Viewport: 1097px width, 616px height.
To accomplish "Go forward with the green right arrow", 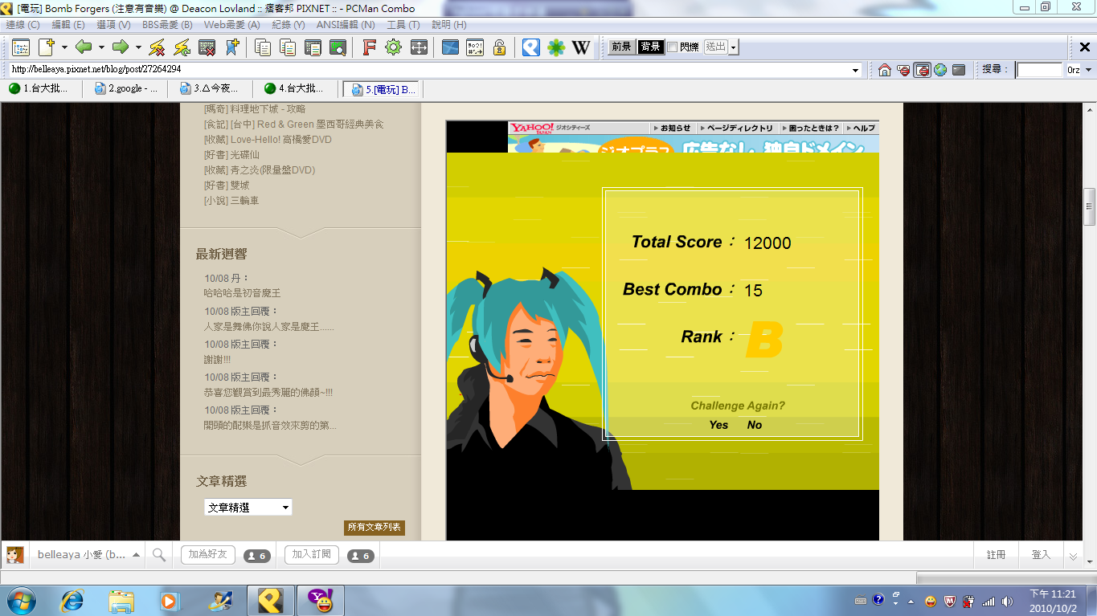I will (121, 47).
